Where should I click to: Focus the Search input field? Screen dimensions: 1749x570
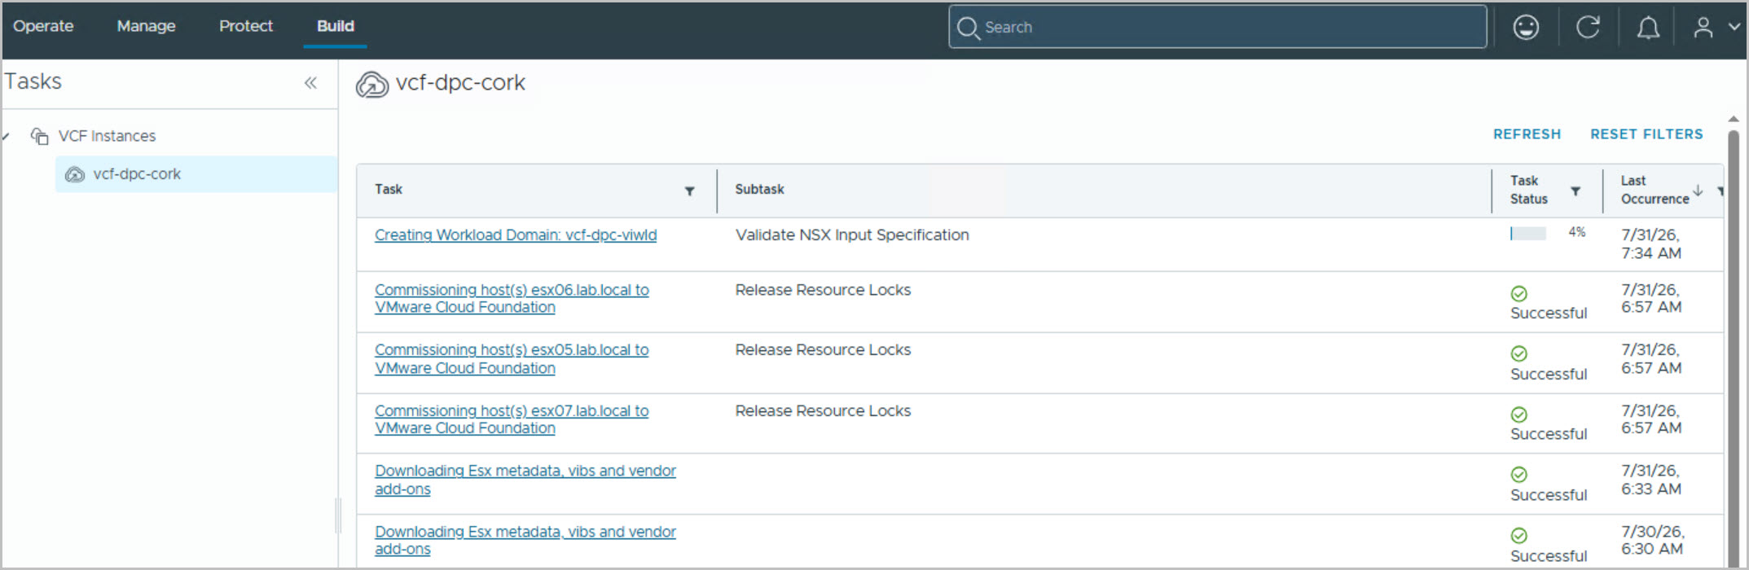pyautogui.click(x=1217, y=27)
